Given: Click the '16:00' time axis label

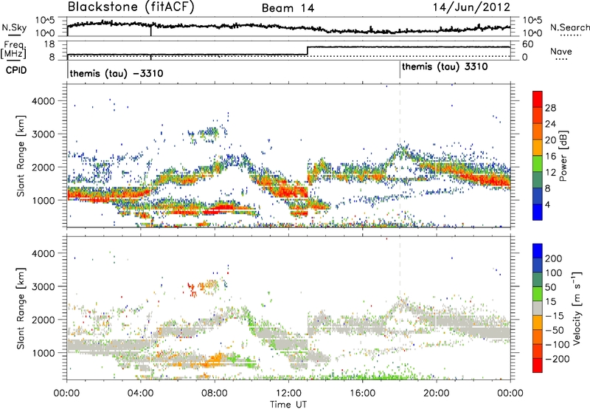Looking at the screenshot, I should click(x=362, y=393).
